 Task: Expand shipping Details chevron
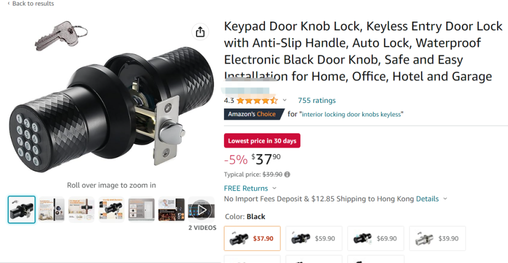pos(445,199)
